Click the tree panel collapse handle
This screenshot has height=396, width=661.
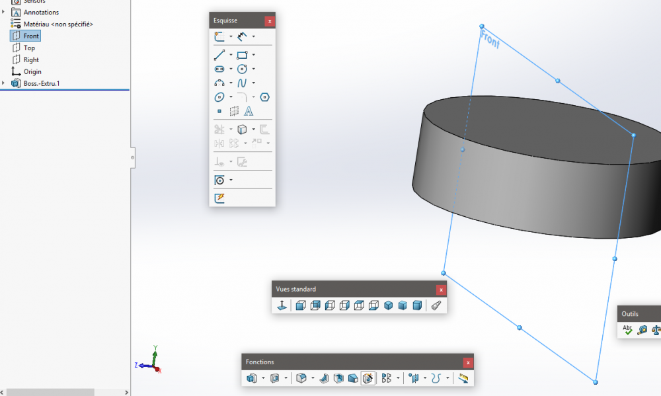coord(132,158)
